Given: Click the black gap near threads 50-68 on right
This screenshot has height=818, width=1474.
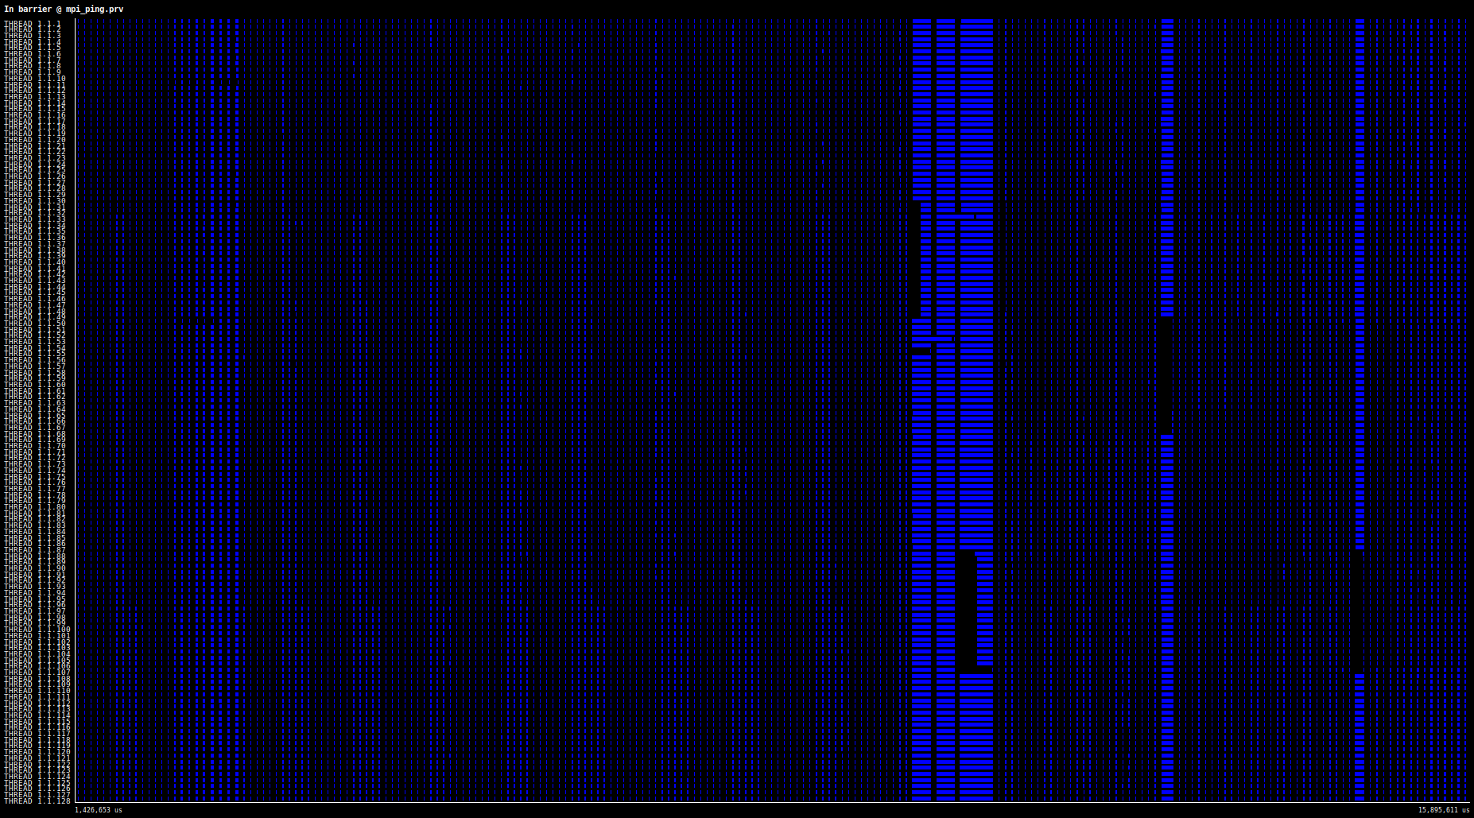Looking at the screenshot, I should [1166, 375].
